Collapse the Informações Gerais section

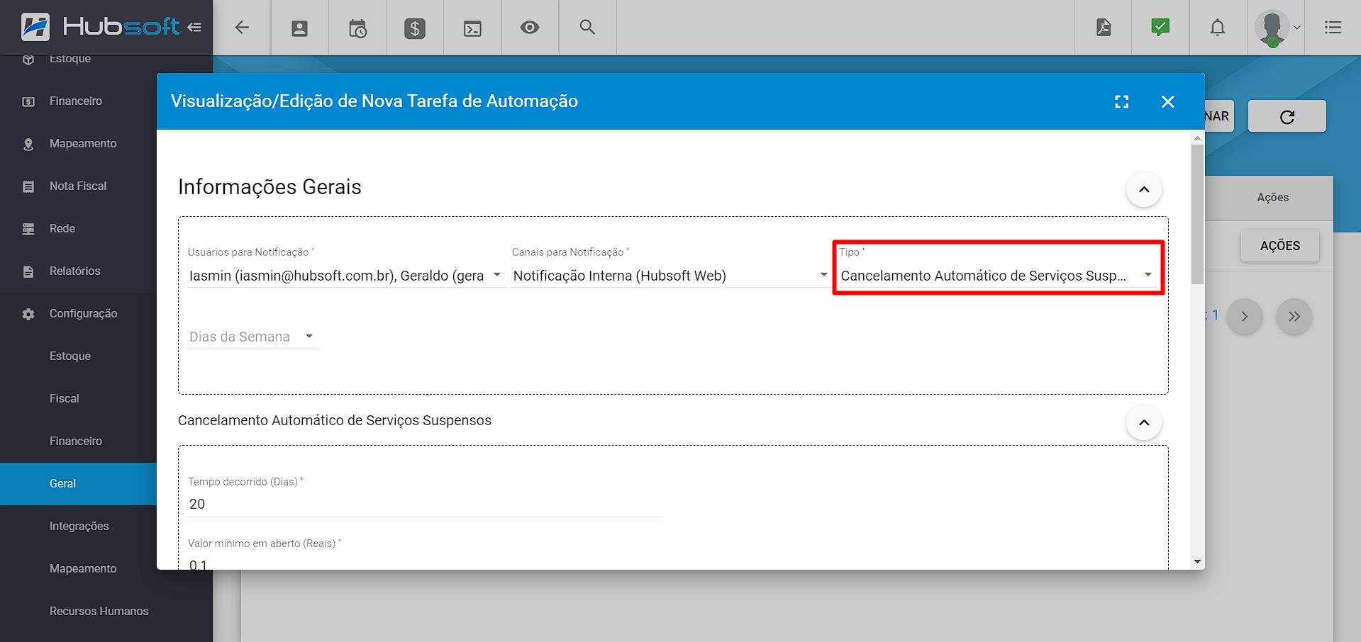click(1144, 189)
